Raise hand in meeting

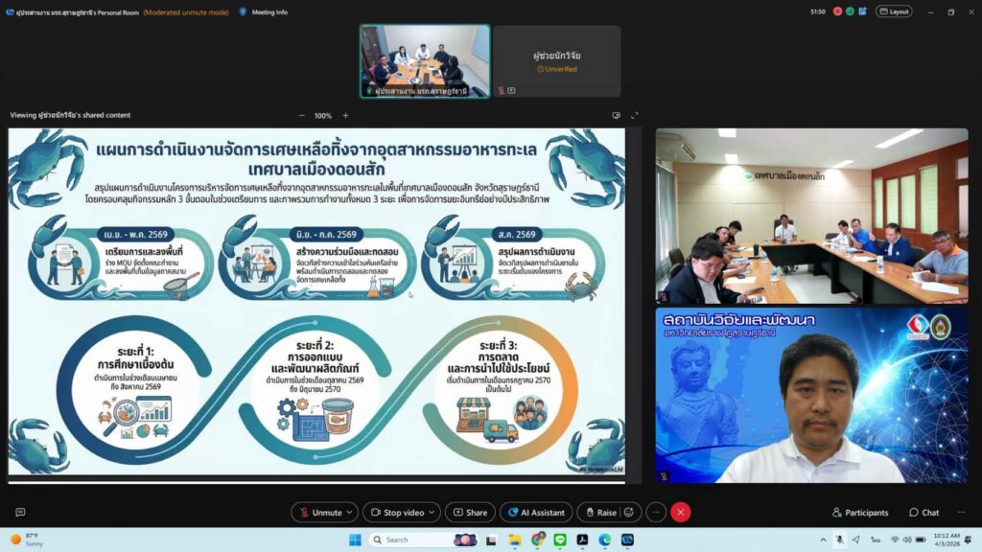click(600, 513)
